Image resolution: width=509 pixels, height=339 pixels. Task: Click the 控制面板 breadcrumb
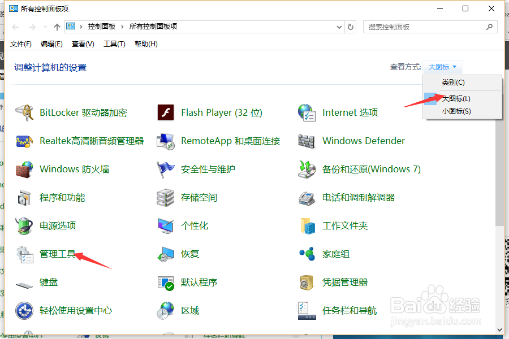[102, 27]
